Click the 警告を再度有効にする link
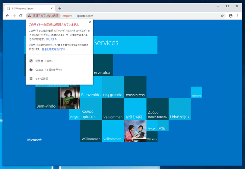The width and height of the screenshot is (245, 169). [x=53, y=49]
